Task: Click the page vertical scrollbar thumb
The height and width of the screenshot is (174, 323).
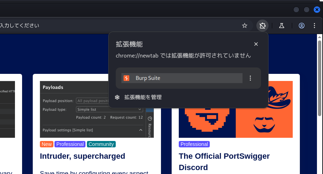Action: point(319,78)
